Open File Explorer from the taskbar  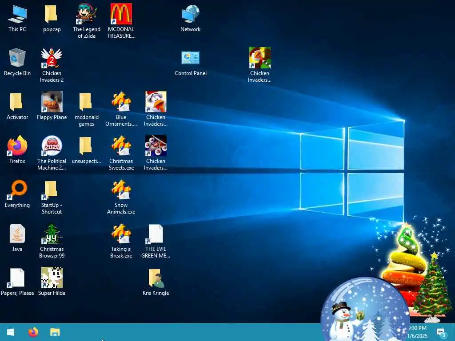coord(55,332)
